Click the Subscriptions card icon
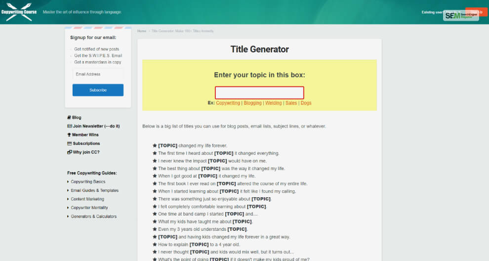The height and width of the screenshot is (261, 489). (69, 143)
